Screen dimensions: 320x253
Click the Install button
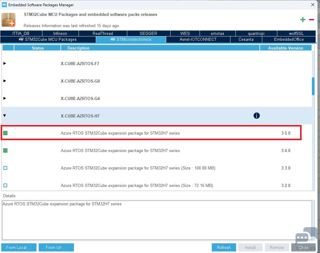pyautogui.click(x=250, y=247)
